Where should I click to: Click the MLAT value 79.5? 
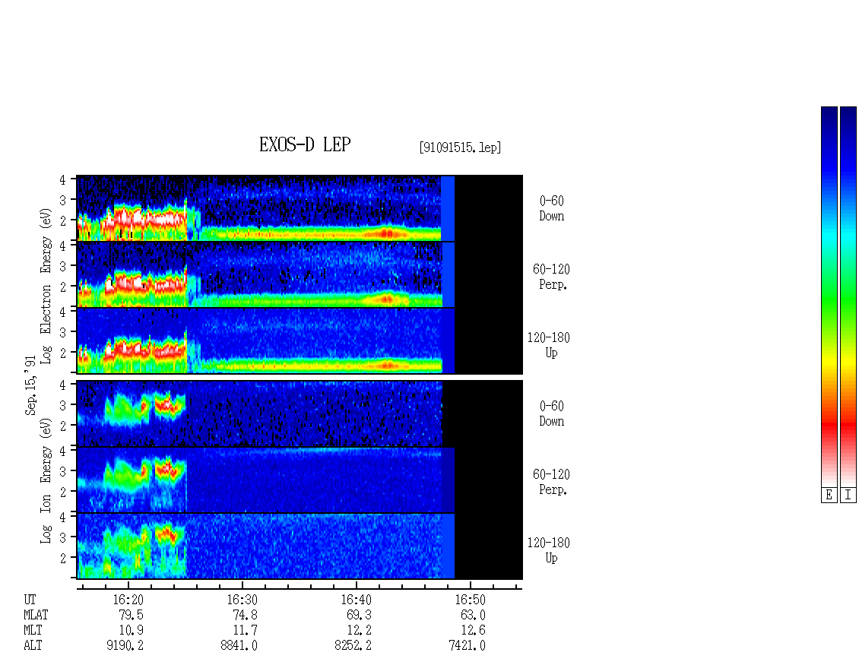point(131,615)
